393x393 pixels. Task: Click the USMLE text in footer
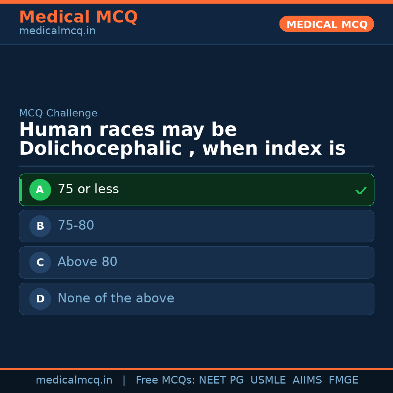268,380
